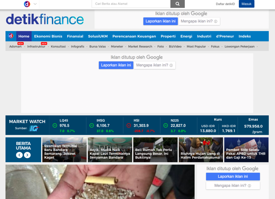Open 'Beli Rumah Tak Perlu Langsung Besar' story
Image resolution: width=275 pixels, height=199 pixels.
tap(155, 150)
